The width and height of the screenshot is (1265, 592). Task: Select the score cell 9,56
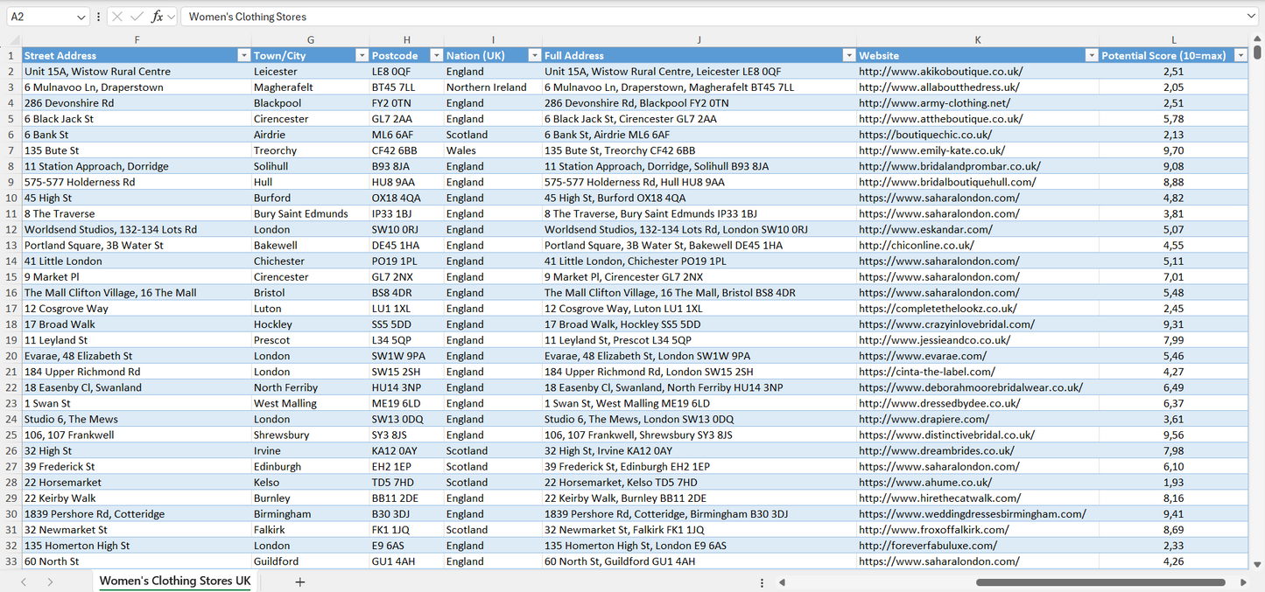(1174, 435)
